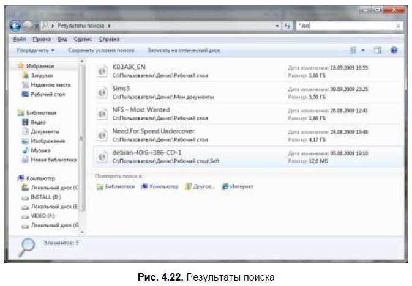The width and height of the screenshot is (412, 286).
Task: Open the Help question mark icon
Action: point(394,50)
